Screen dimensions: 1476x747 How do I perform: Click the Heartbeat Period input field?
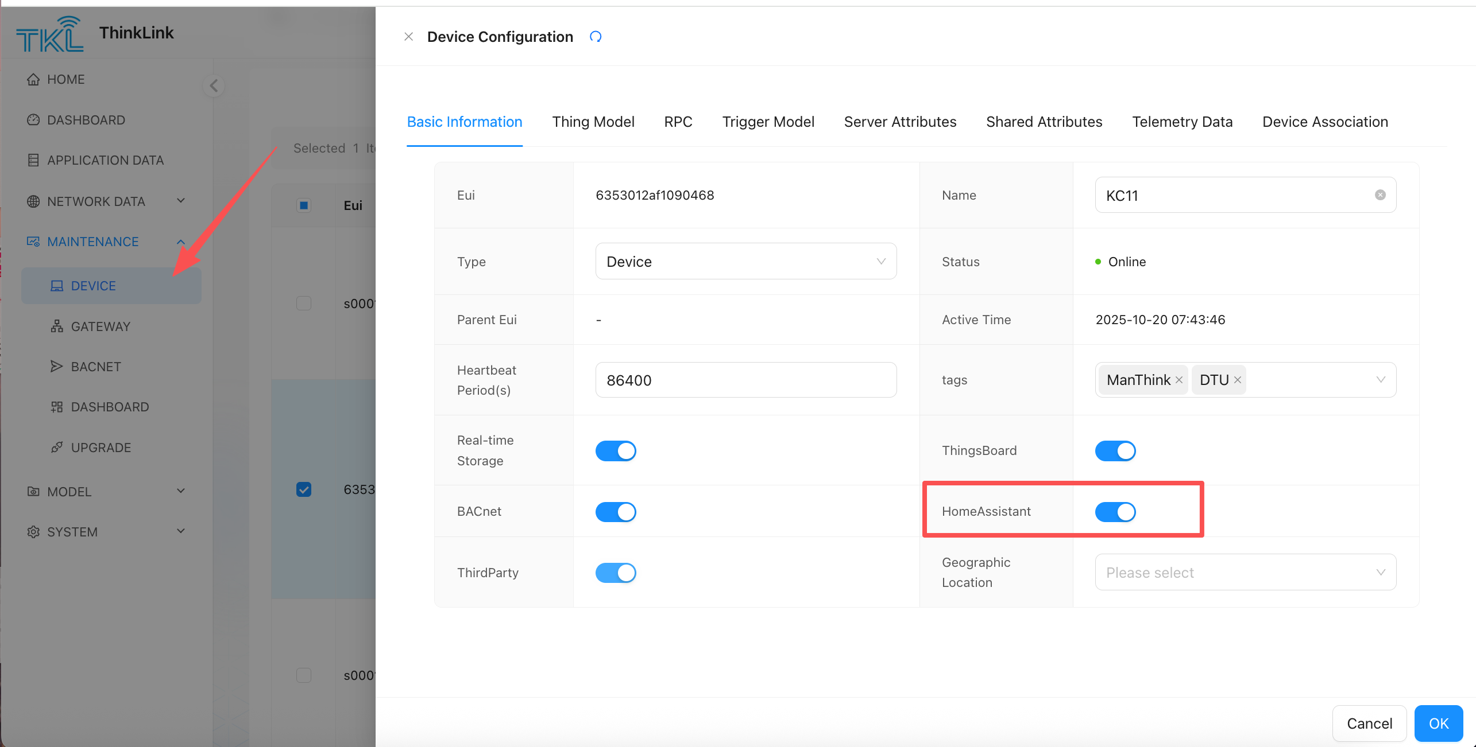[745, 380]
